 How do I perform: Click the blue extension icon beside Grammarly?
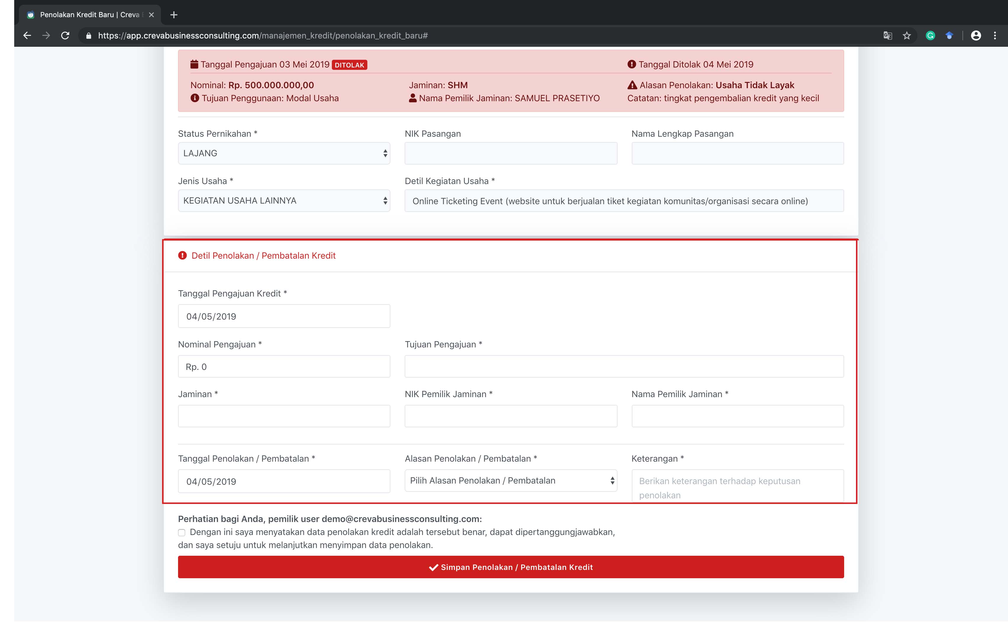[x=949, y=36]
